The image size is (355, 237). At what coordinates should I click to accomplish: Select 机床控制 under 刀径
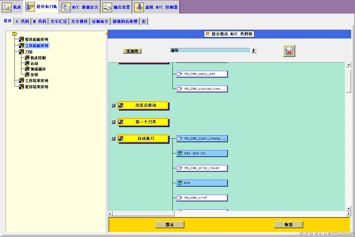(x=38, y=58)
